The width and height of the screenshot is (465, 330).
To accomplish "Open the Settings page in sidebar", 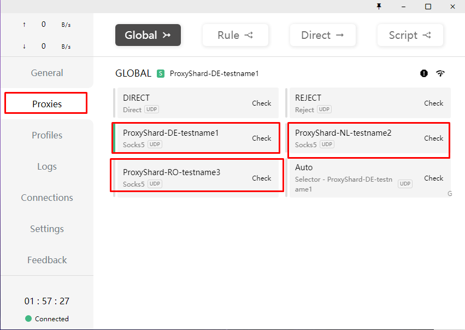I will [47, 229].
